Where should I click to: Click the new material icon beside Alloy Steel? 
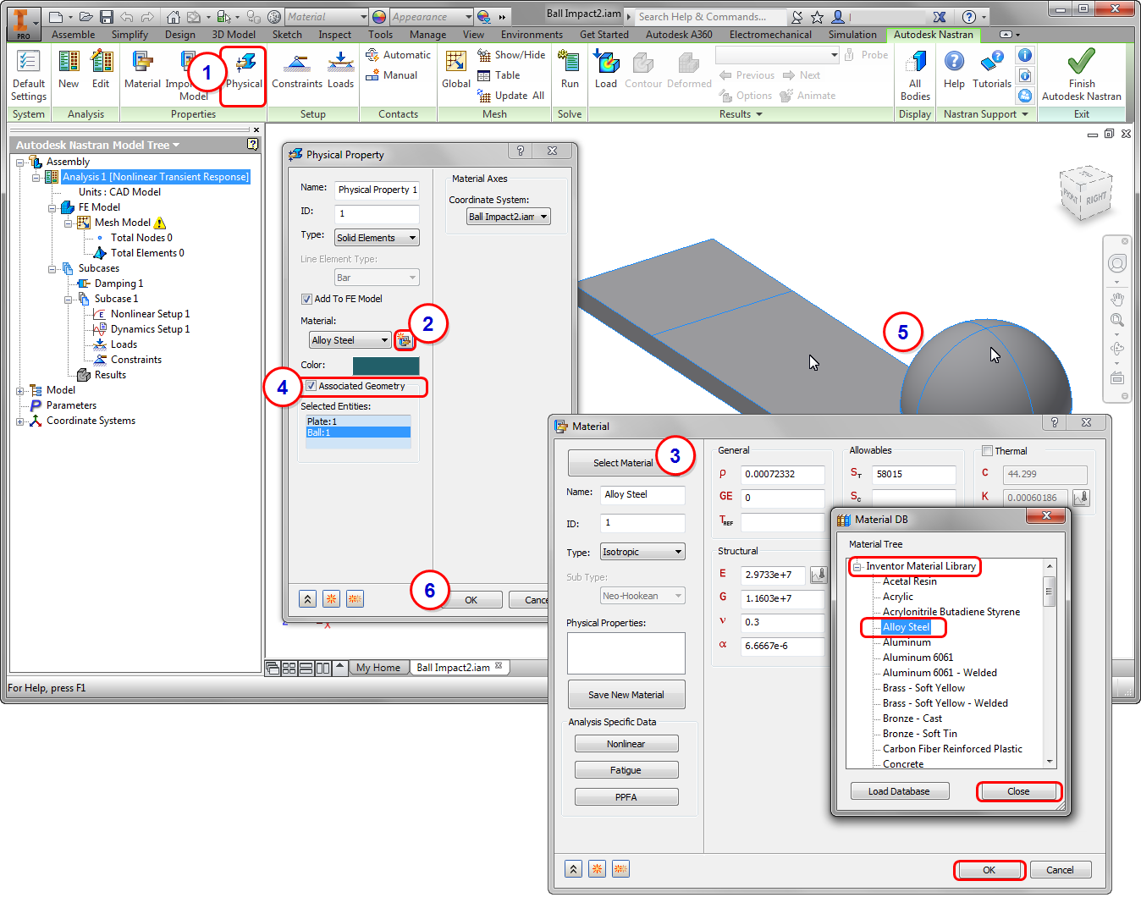coord(405,340)
